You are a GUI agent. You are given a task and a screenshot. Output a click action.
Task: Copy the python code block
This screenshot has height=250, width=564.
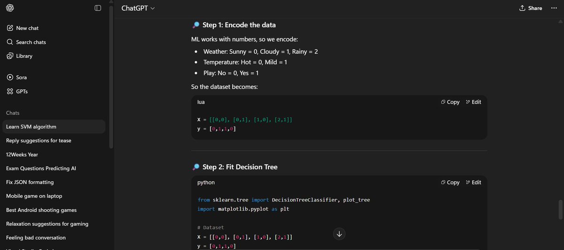[450, 182]
